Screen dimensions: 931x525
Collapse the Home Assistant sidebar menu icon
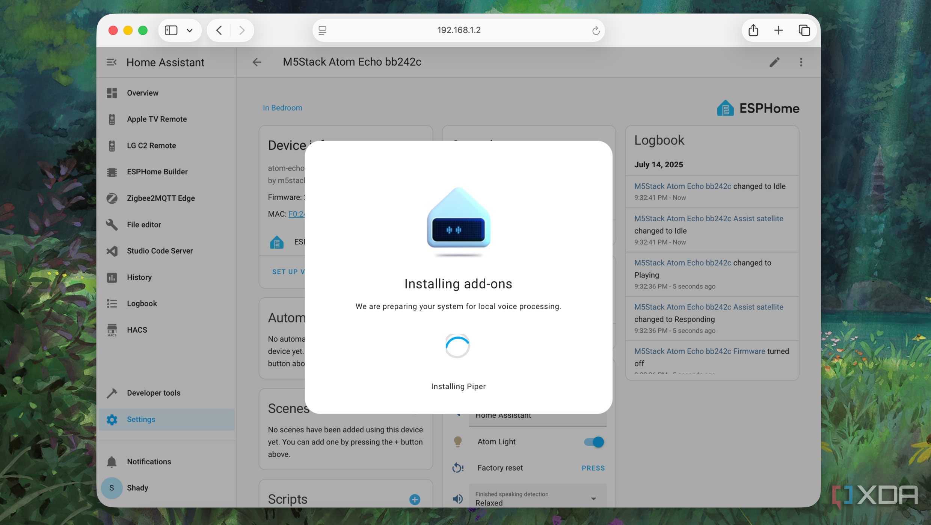(x=112, y=62)
